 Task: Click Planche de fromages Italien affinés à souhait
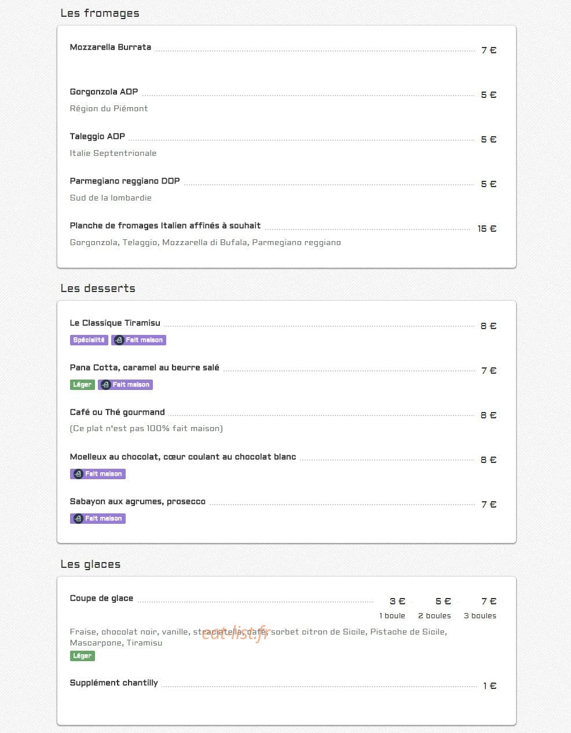tap(165, 225)
